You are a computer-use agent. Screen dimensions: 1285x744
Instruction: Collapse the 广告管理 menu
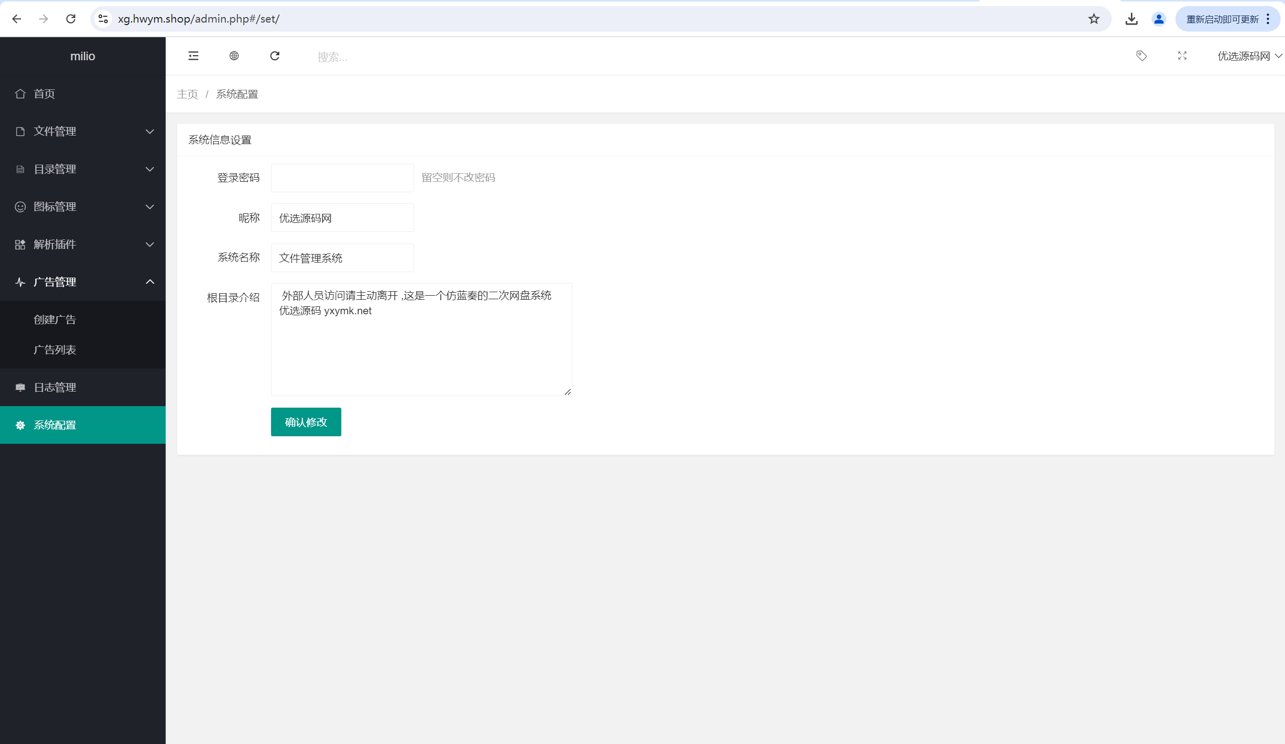(83, 282)
